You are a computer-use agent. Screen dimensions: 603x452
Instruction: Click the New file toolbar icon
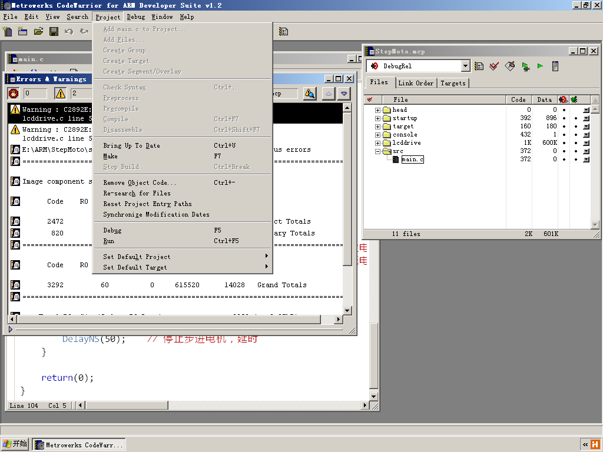[7, 31]
